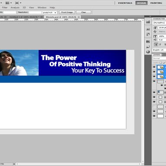Click the Resolution input field

point(35,13)
